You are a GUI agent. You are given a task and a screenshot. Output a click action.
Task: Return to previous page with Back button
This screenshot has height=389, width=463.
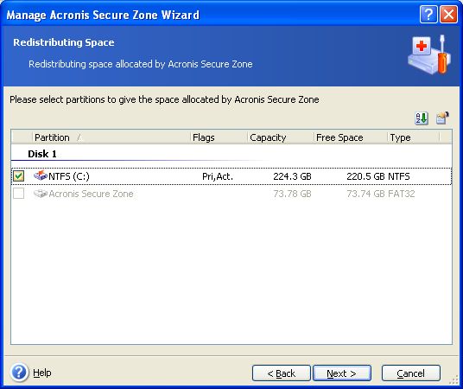pos(281,373)
